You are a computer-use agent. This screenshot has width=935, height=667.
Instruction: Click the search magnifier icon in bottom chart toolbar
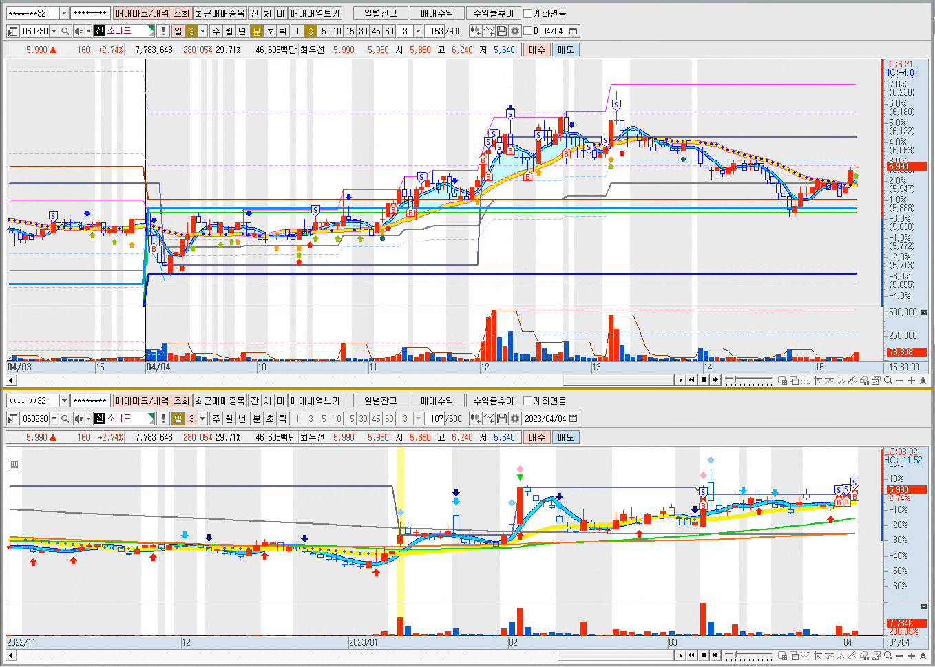(65, 419)
